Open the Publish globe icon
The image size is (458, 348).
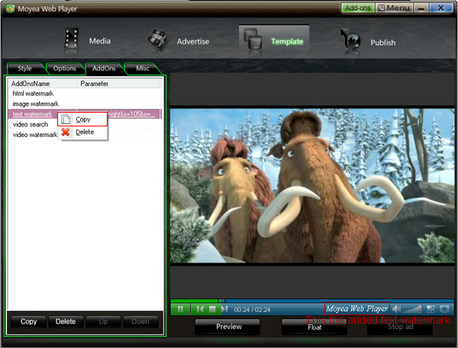(350, 40)
